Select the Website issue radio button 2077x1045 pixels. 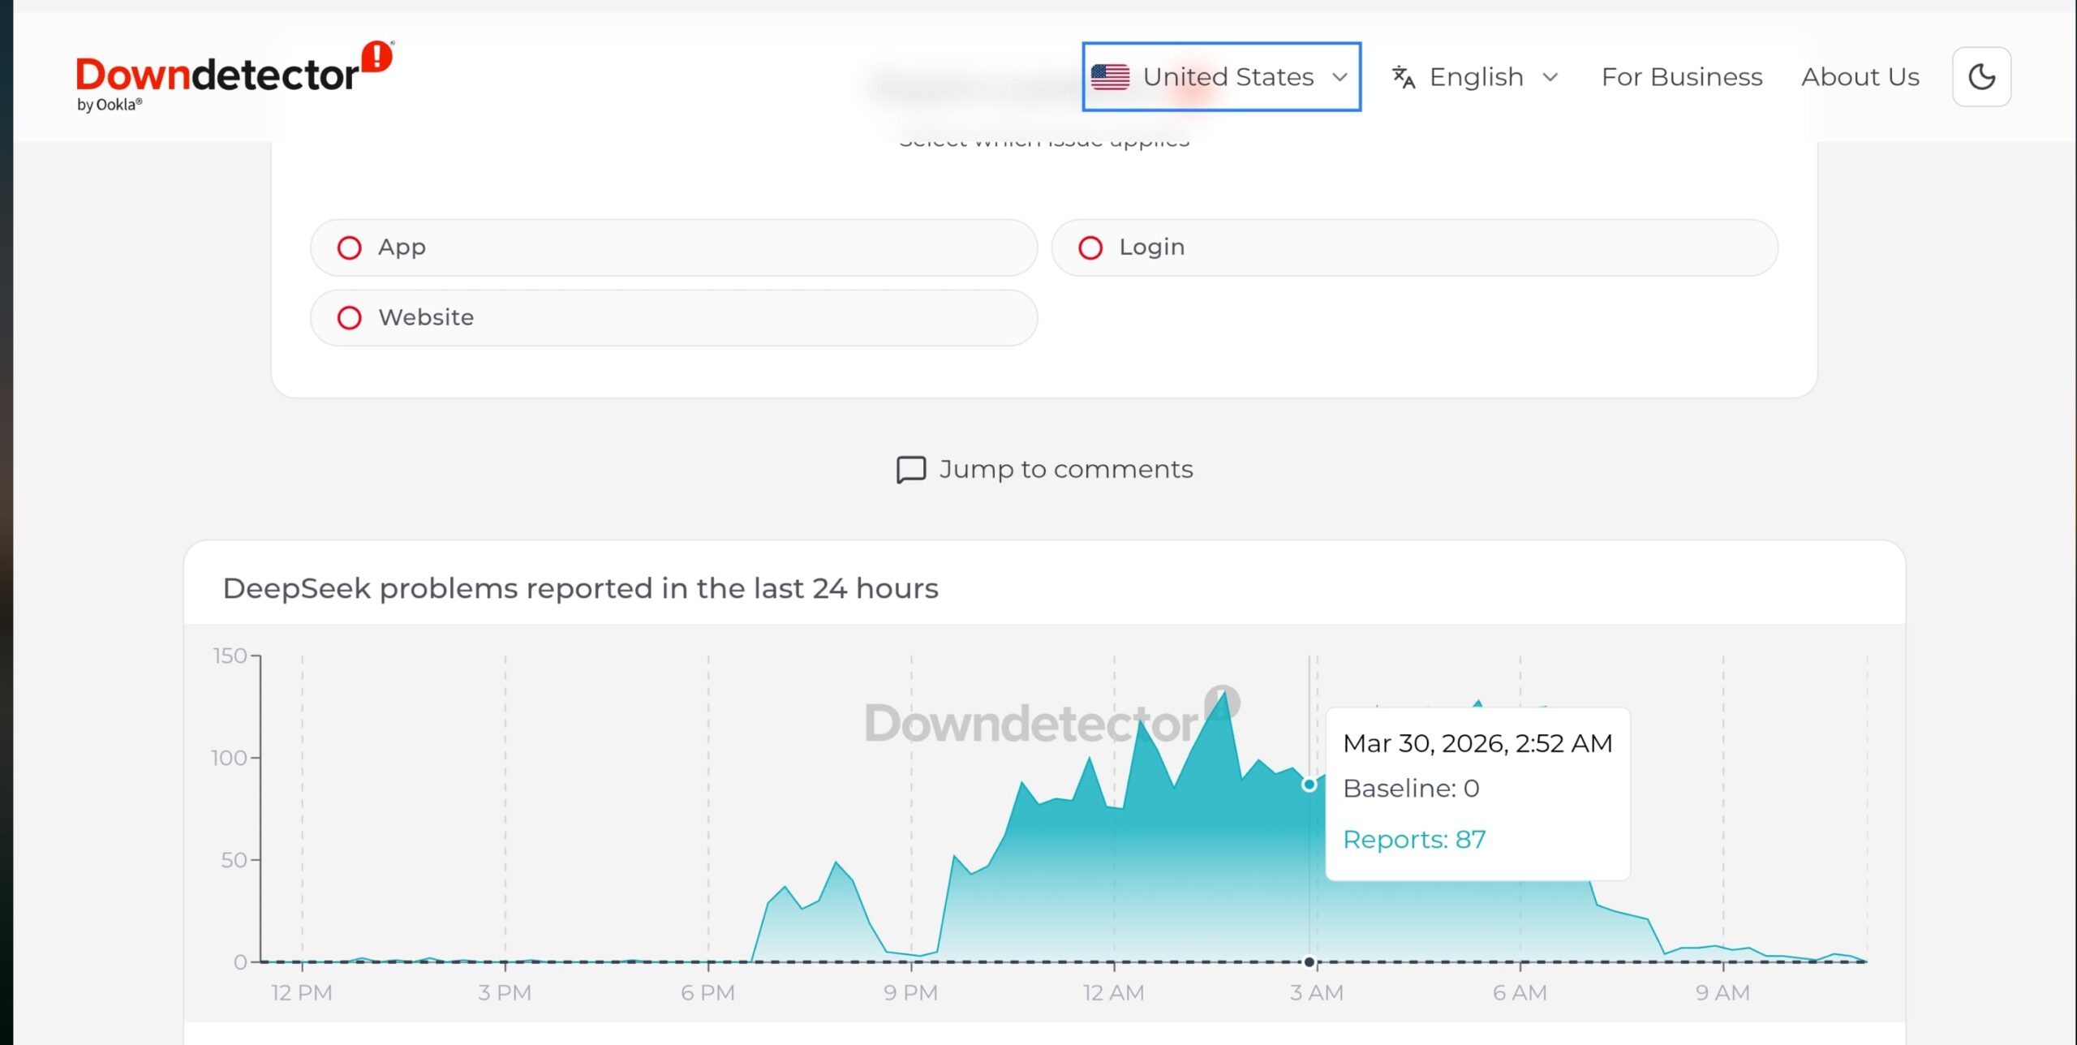click(350, 318)
